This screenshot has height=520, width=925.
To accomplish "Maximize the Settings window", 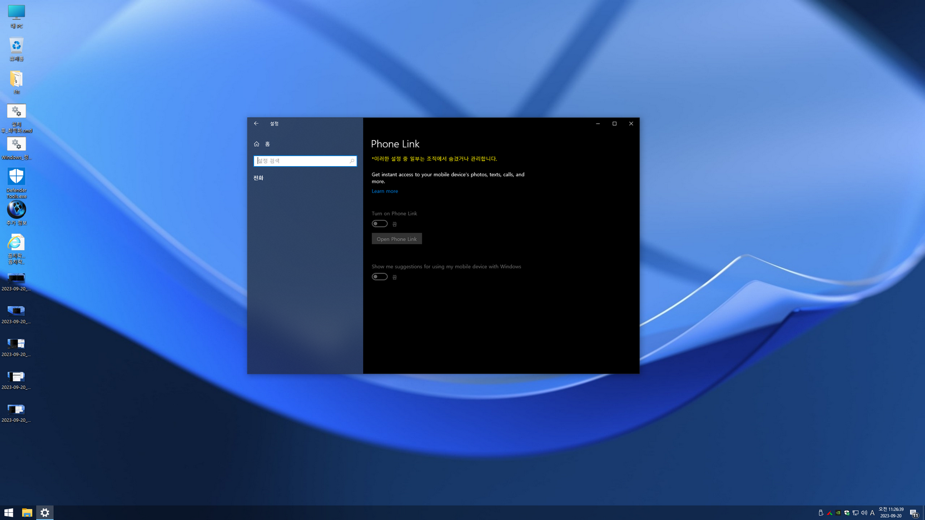I will [615, 123].
